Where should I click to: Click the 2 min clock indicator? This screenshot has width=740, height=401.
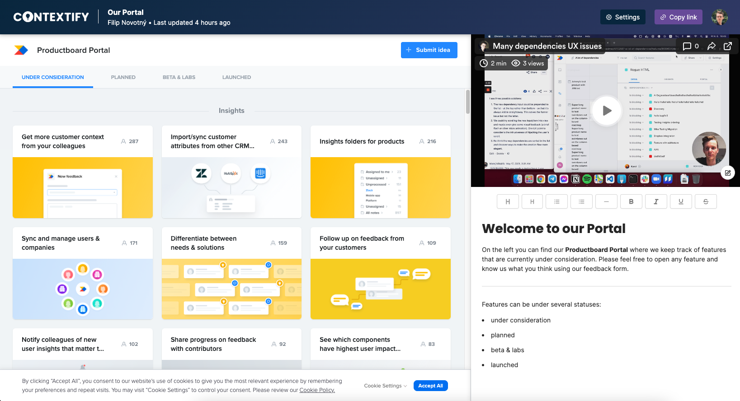coord(493,63)
